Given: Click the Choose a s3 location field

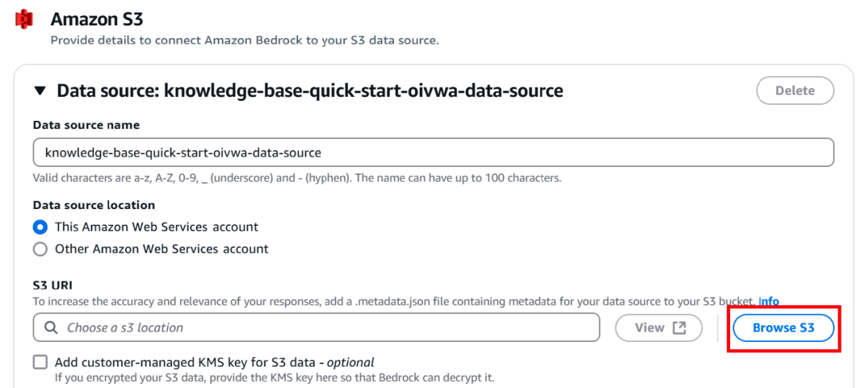Looking at the screenshot, I should (x=326, y=328).
